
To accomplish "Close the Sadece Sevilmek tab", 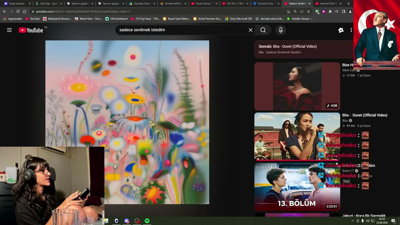I will tap(309, 3).
